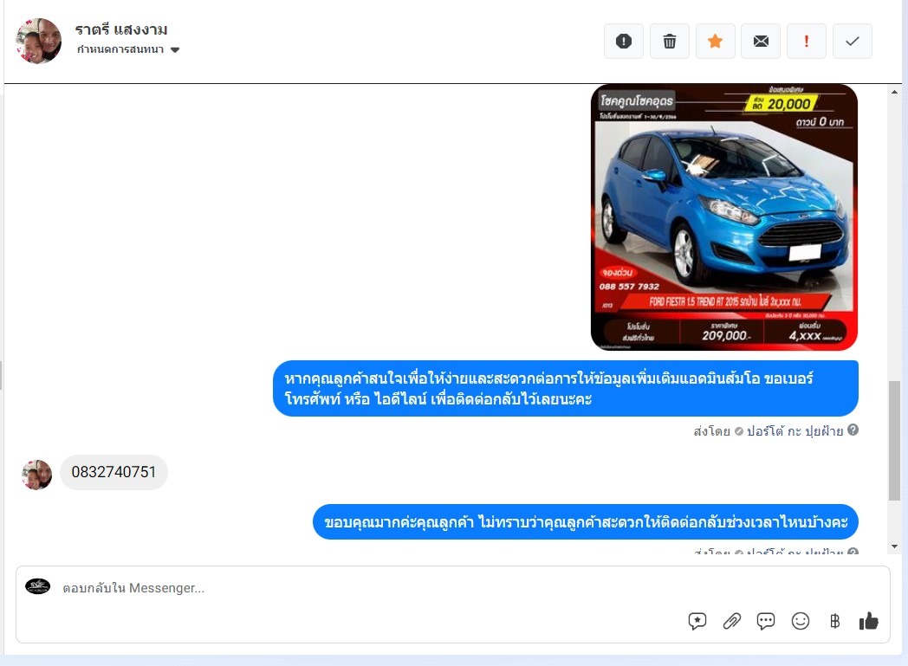Open the blue Ford Fiesta promo image
908x666 pixels.
(x=723, y=217)
